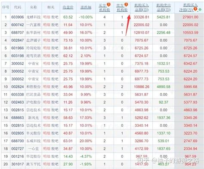Image resolution: width=204 pixels, height=169 pixels.
Task: Sort by 买方机构数 column header
Action: 105,7
